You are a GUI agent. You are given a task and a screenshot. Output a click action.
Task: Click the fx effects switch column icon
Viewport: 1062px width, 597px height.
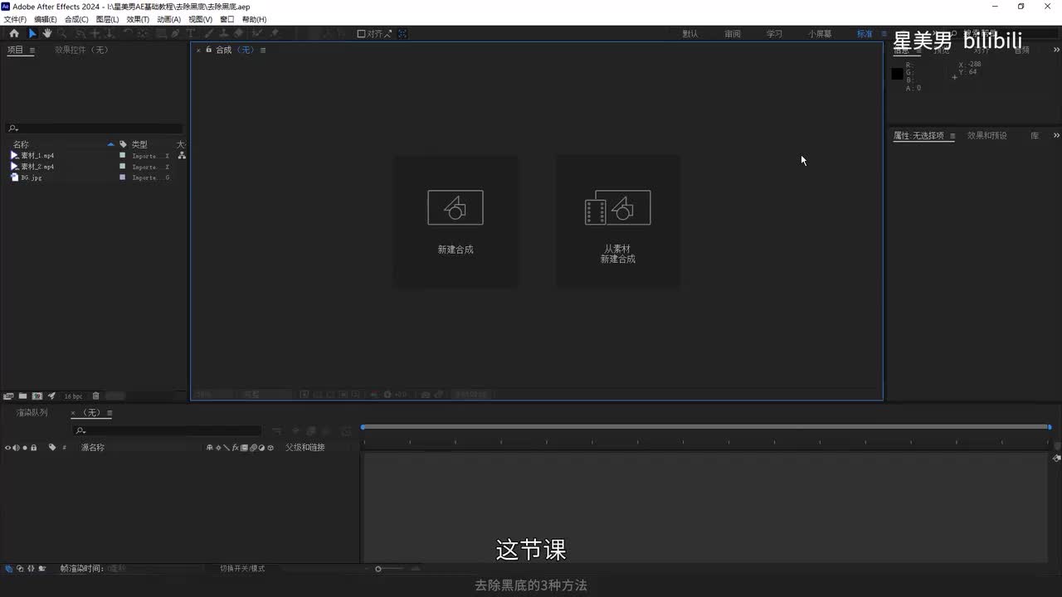[235, 448]
